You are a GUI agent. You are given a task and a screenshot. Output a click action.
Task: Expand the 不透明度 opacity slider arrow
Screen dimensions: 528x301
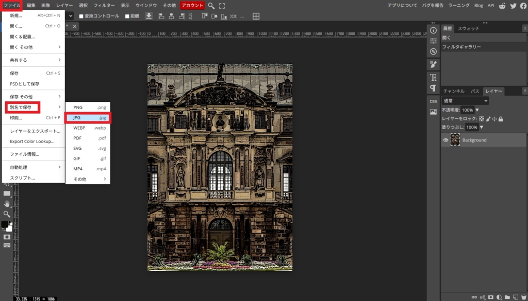coord(477,110)
